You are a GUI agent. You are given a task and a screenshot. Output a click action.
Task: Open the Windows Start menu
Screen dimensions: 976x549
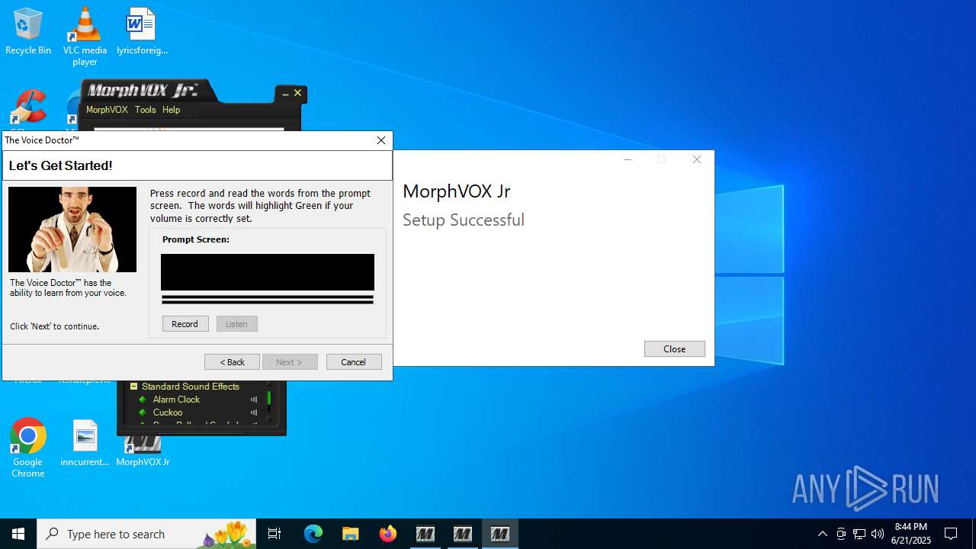pos(18,534)
